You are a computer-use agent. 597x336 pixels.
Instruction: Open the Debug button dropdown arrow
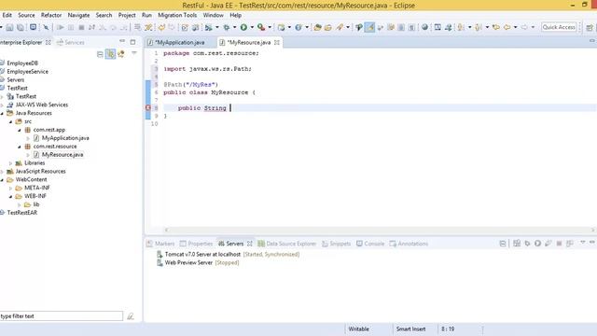[234, 27]
